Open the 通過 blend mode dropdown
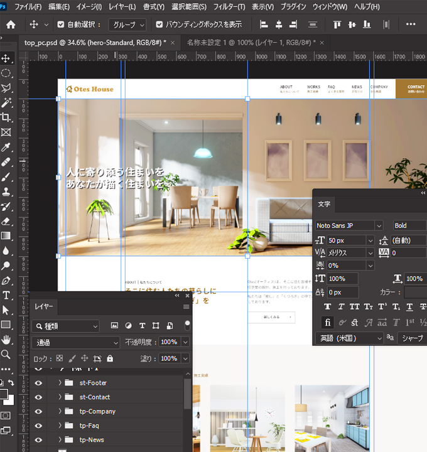Screen dimensions: 427x452 tap(75, 343)
